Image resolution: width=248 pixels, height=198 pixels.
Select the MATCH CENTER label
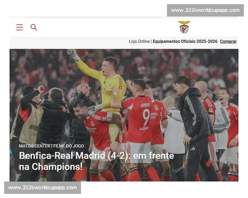34,146
